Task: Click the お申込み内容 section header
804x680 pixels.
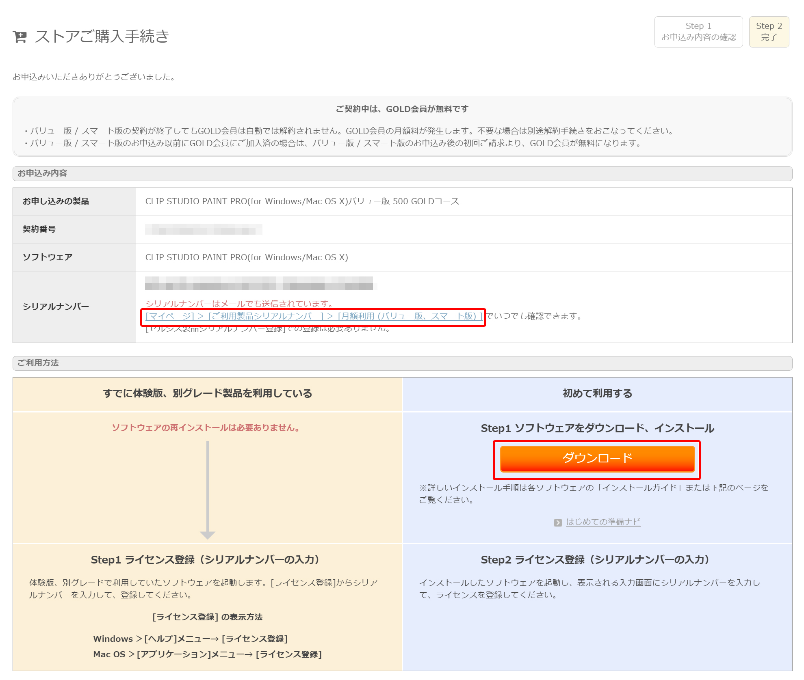Action: coord(402,173)
